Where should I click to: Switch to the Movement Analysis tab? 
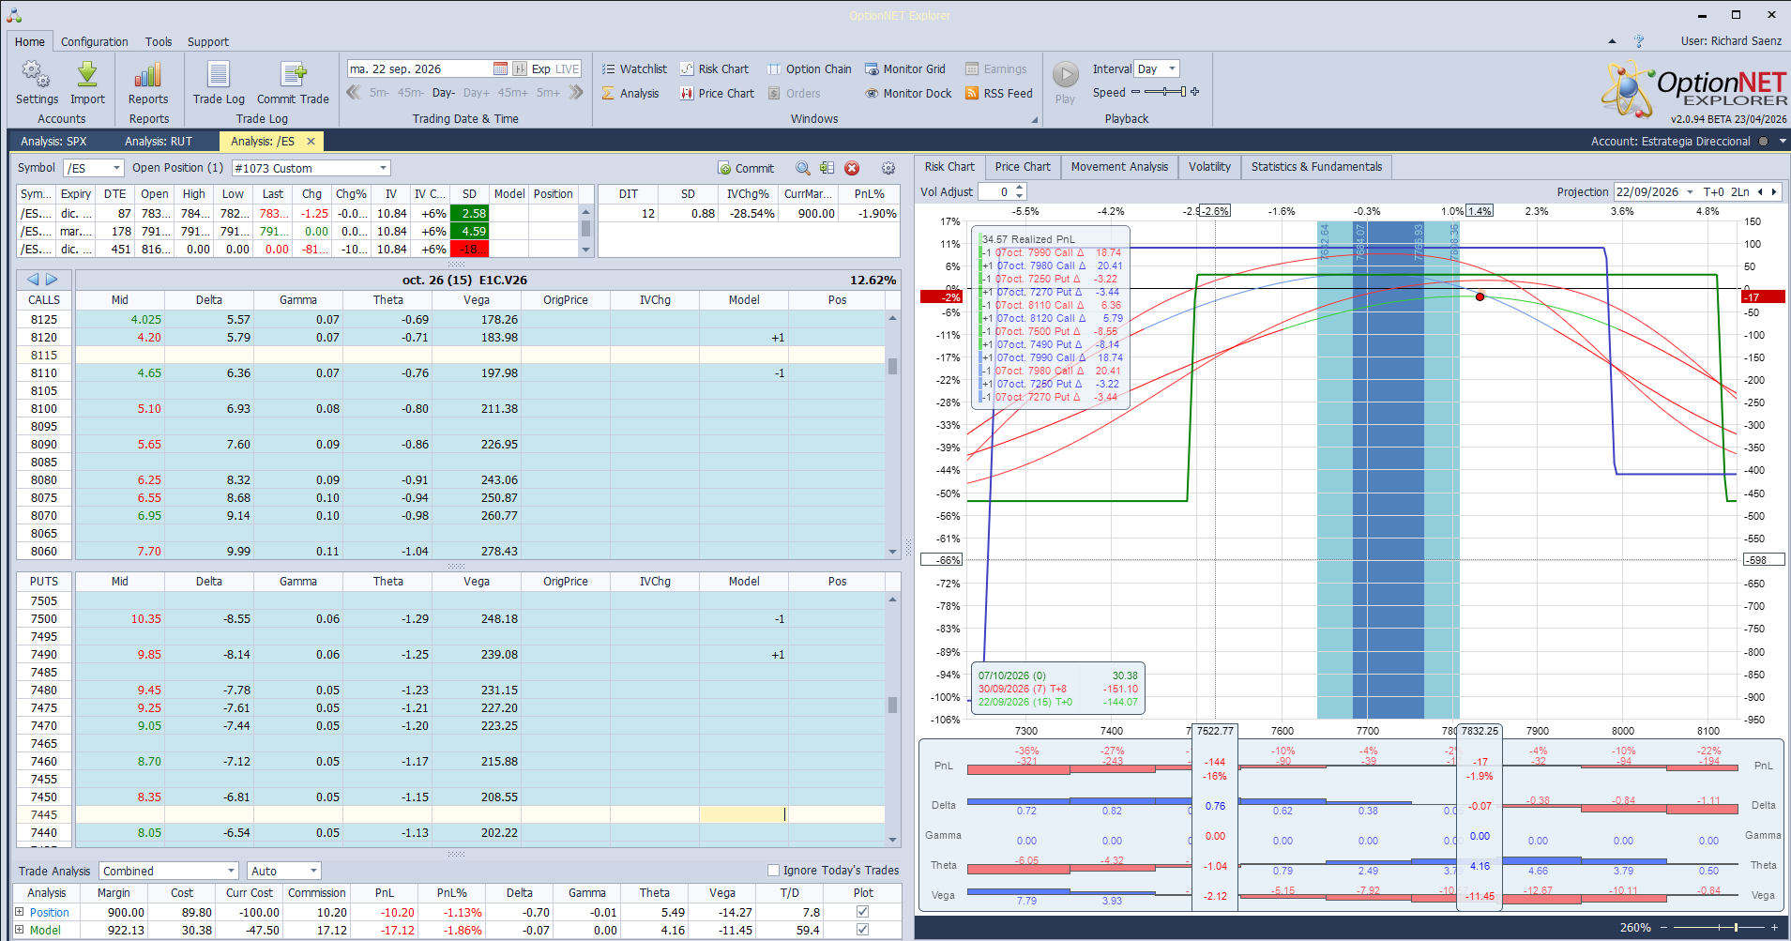[x=1119, y=167]
